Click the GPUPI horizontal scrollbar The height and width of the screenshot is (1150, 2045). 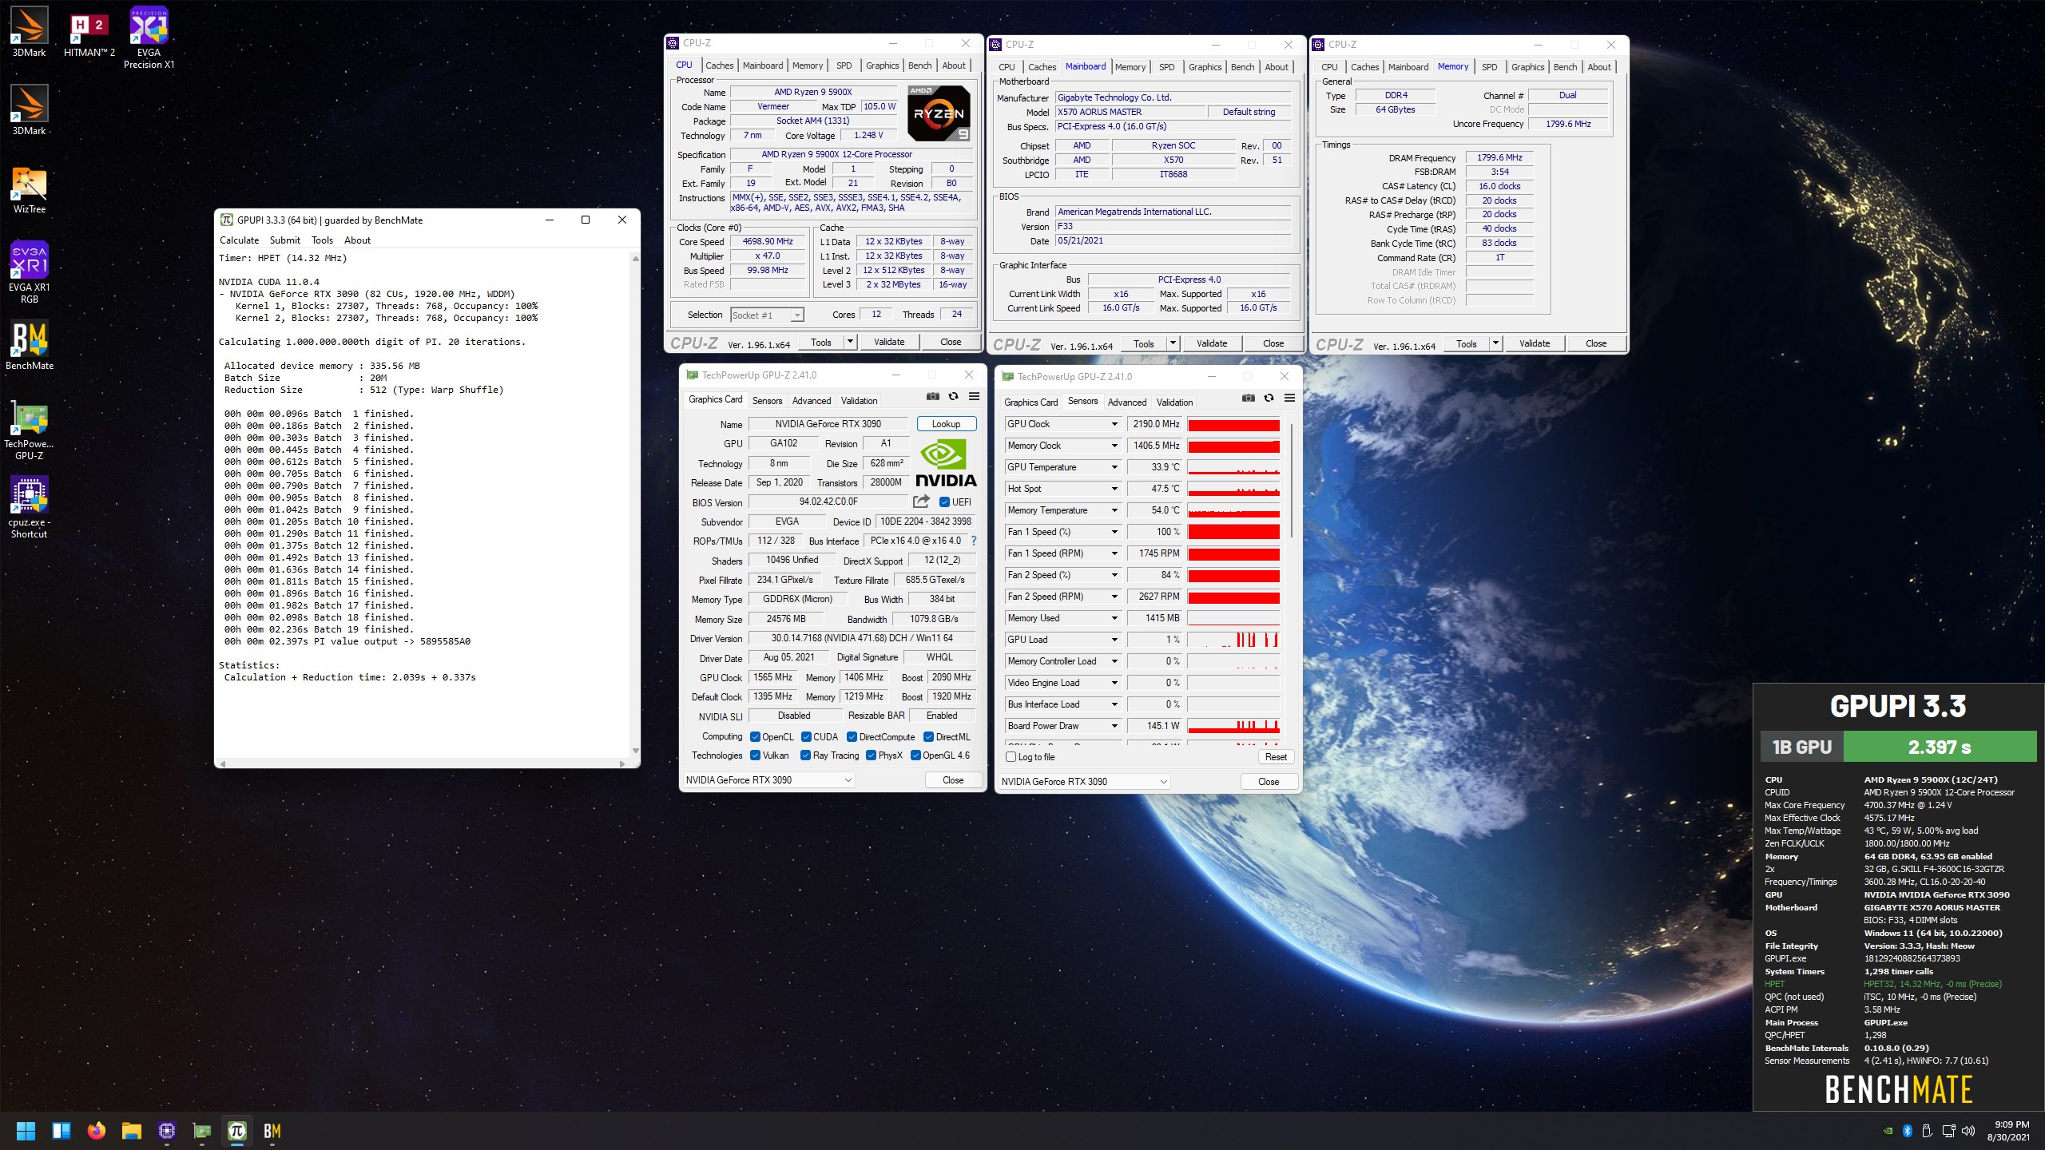click(423, 764)
